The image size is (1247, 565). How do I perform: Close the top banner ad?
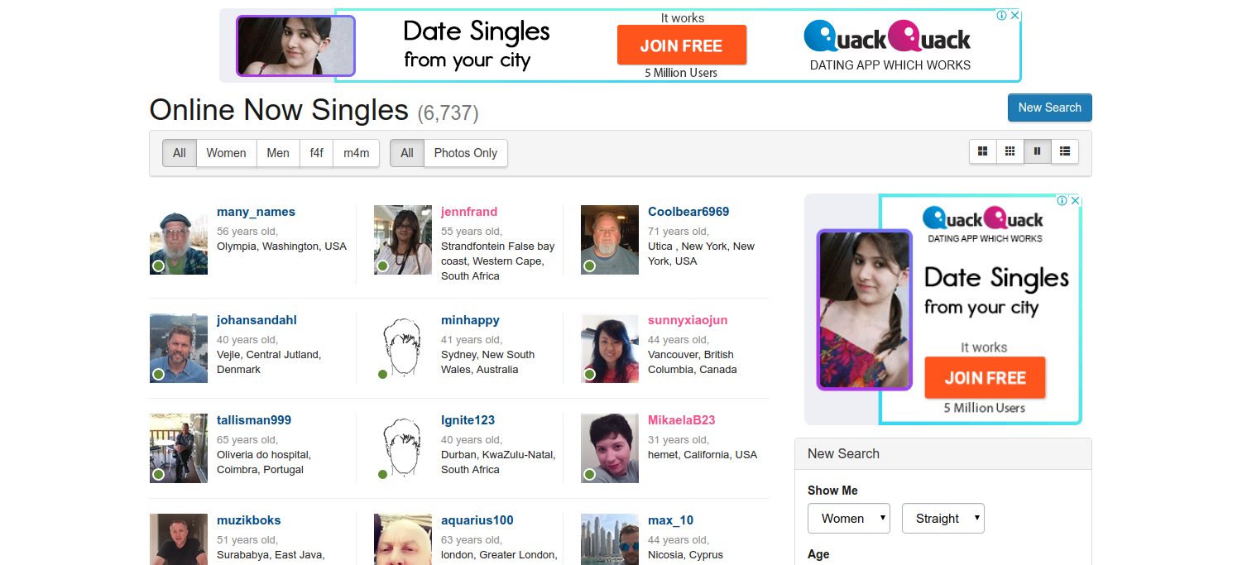pos(1015,16)
